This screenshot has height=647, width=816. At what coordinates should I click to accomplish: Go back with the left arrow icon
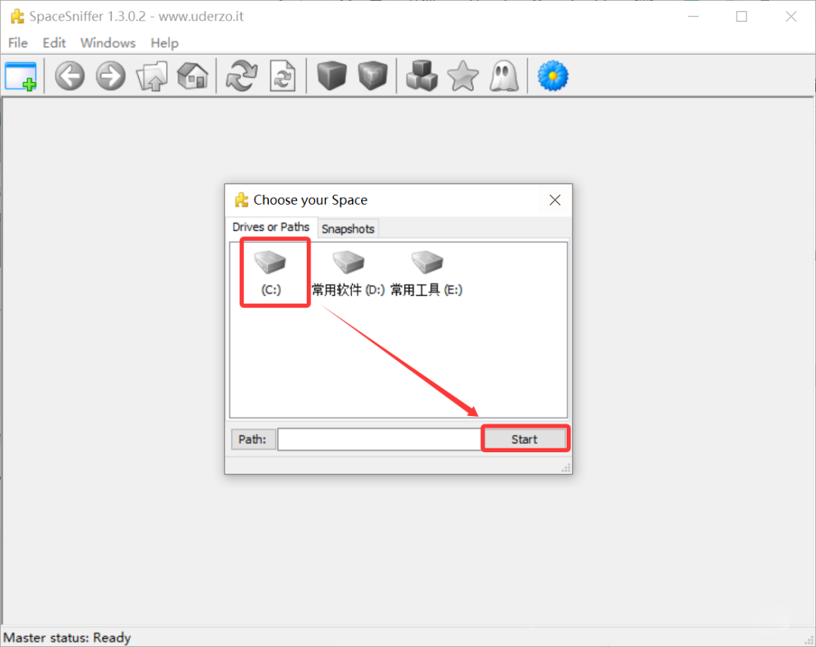(x=70, y=76)
